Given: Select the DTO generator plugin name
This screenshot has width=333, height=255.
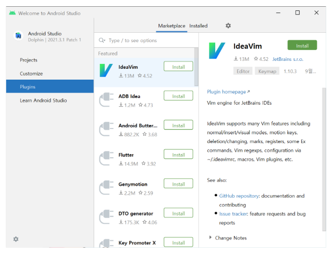Looking at the screenshot, I should (135, 214).
